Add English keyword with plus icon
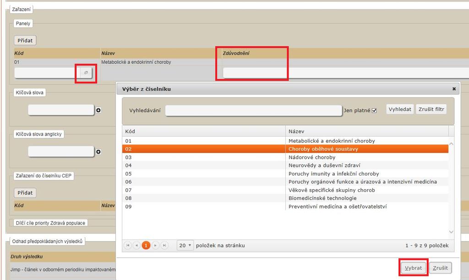 [98, 152]
